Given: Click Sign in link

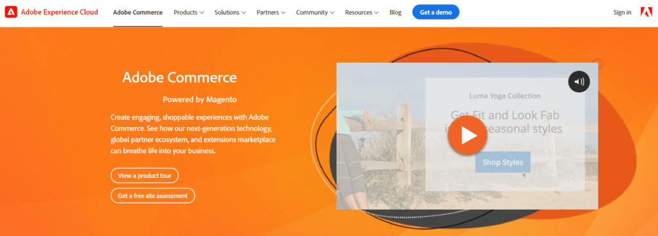Looking at the screenshot, I should tap(622, 13).
